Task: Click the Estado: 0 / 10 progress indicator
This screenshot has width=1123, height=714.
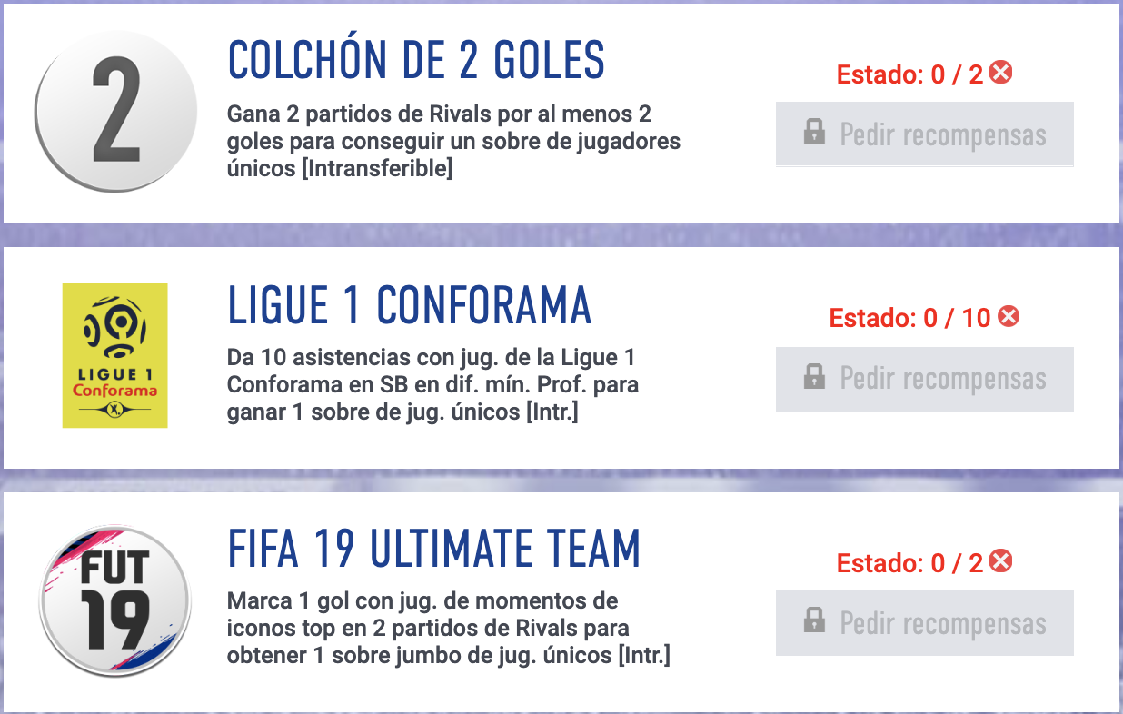Action: (x=919, y=318)
